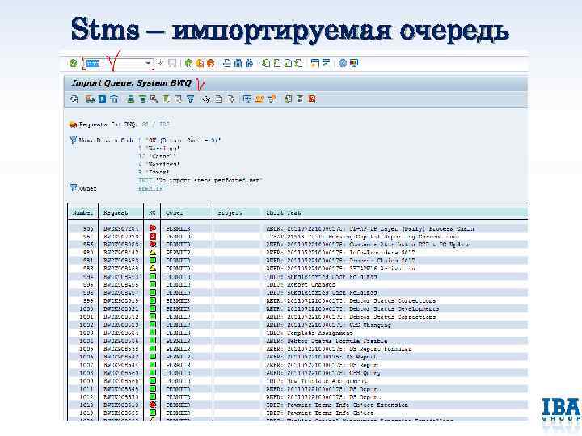
Task: Select 'Payment Terms Info Object Extension' row text
Action: click(x=337, y=405)
